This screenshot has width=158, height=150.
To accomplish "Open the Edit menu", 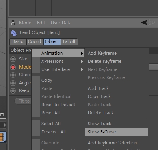I will [41, 23].
